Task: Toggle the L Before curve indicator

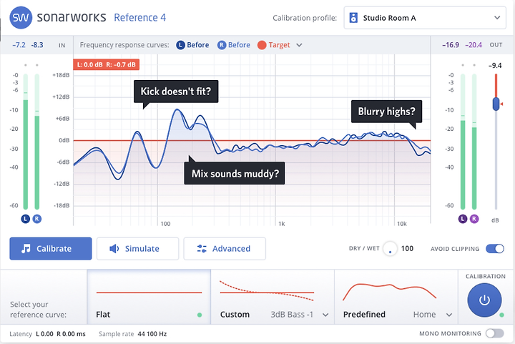Action: point(180,45)
